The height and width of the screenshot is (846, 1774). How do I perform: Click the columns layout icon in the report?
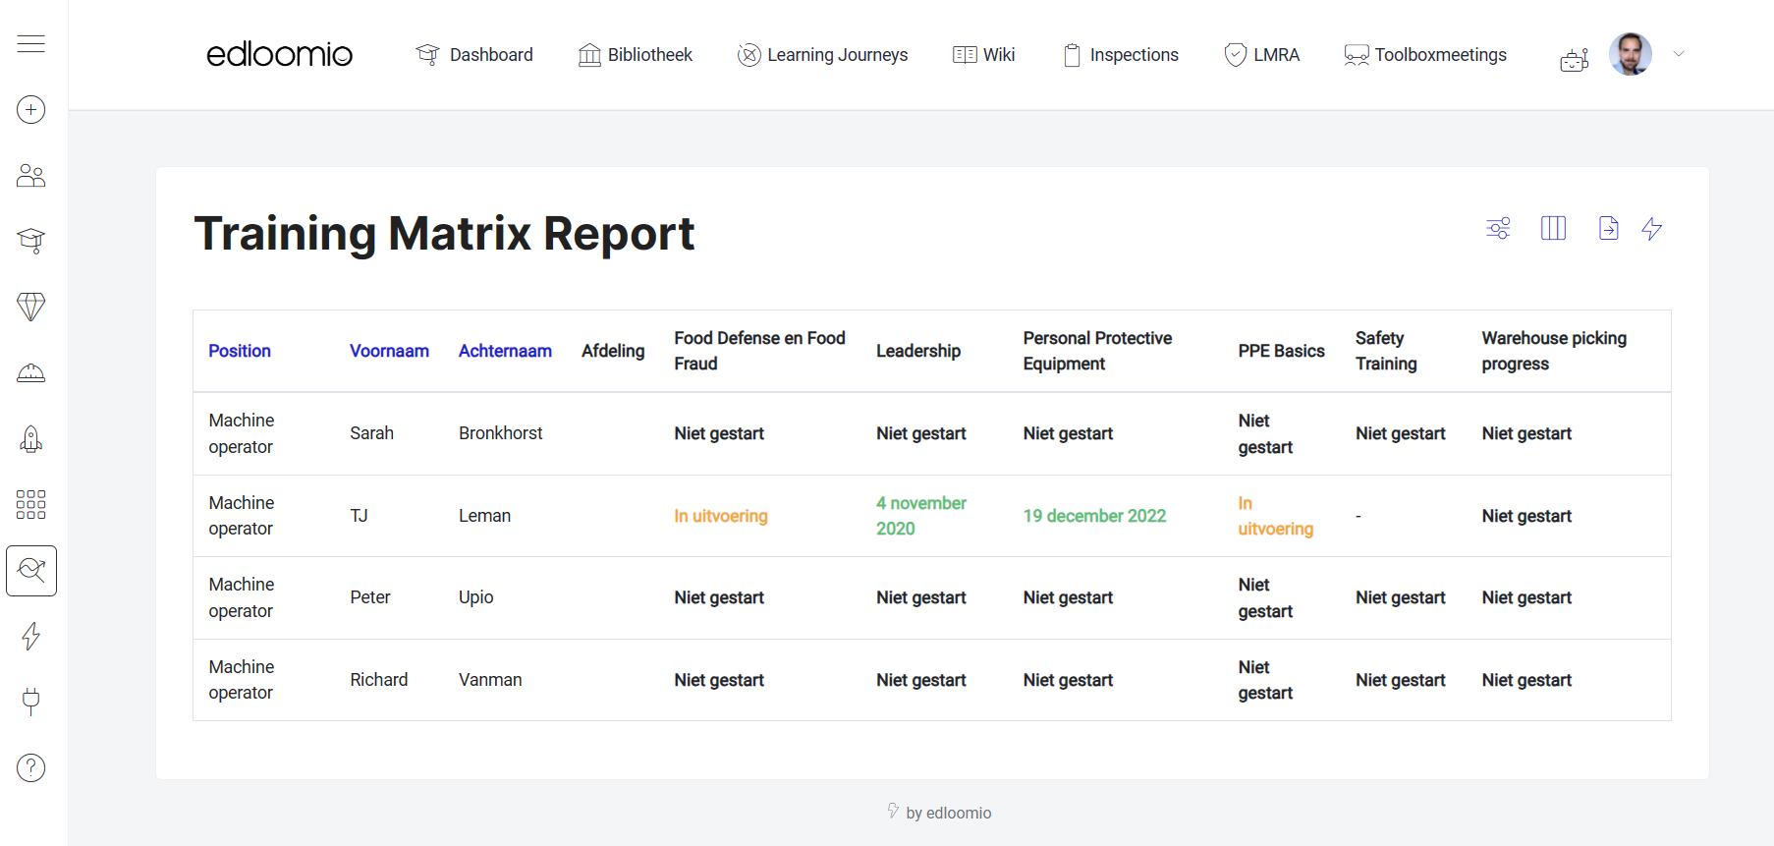[1553, 229]
